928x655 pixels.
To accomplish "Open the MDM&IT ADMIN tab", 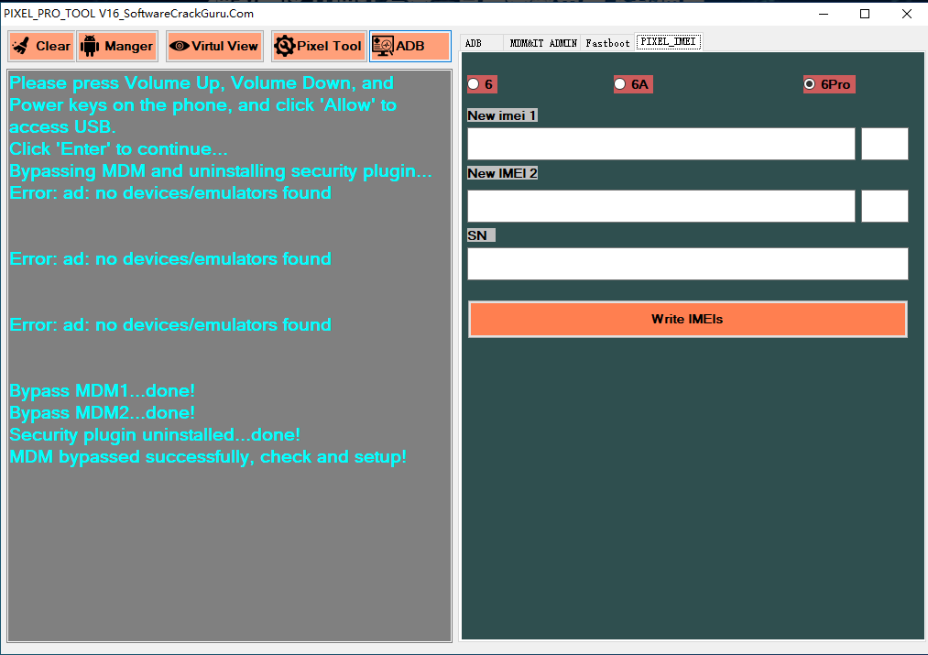I will [x=543, y=43].
